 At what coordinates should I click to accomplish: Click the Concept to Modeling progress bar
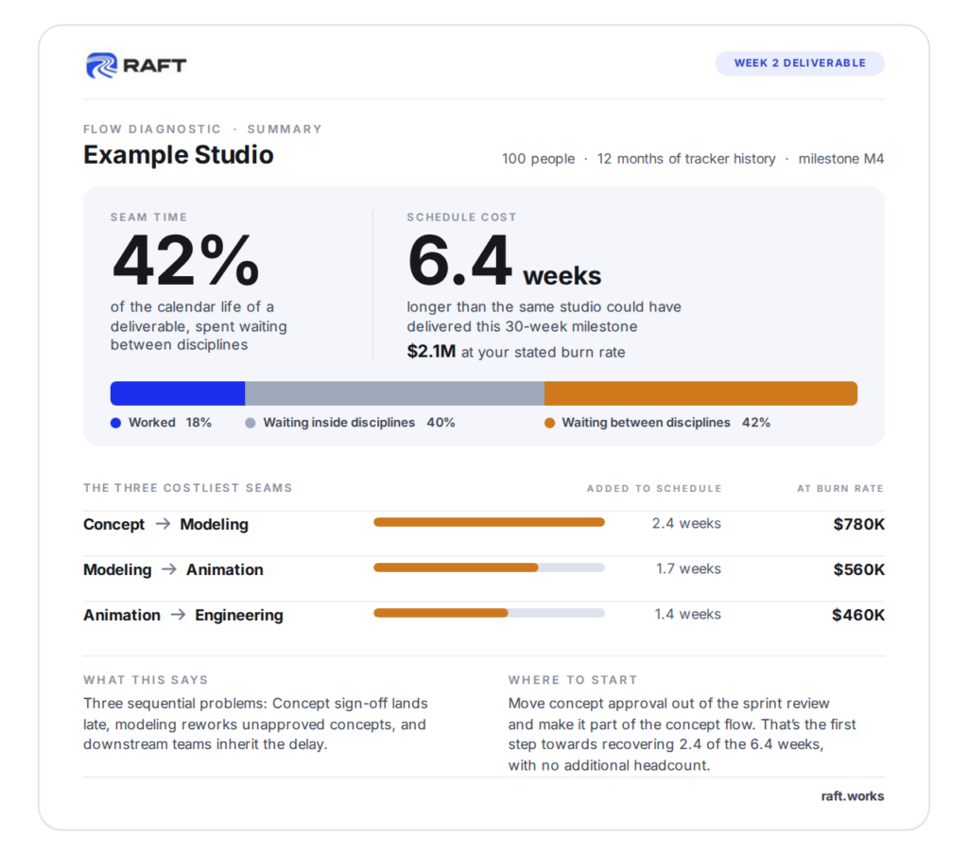pos(489,523)
